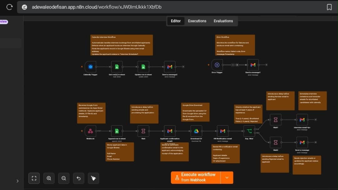338x190 pixels.
Task: Click the Error Workflow sticky note
Action: 235,45
